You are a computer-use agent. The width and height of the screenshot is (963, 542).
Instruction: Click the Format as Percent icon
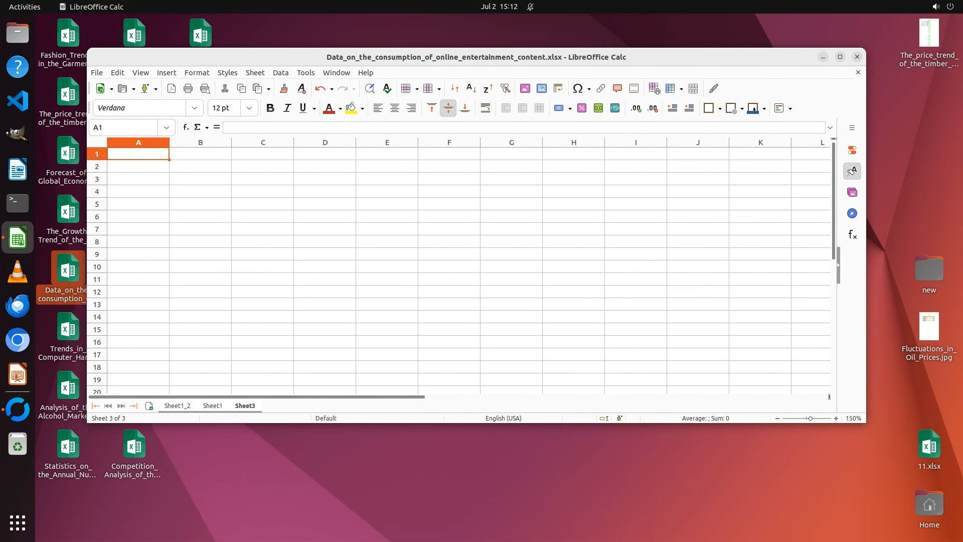tap(581, 108)
